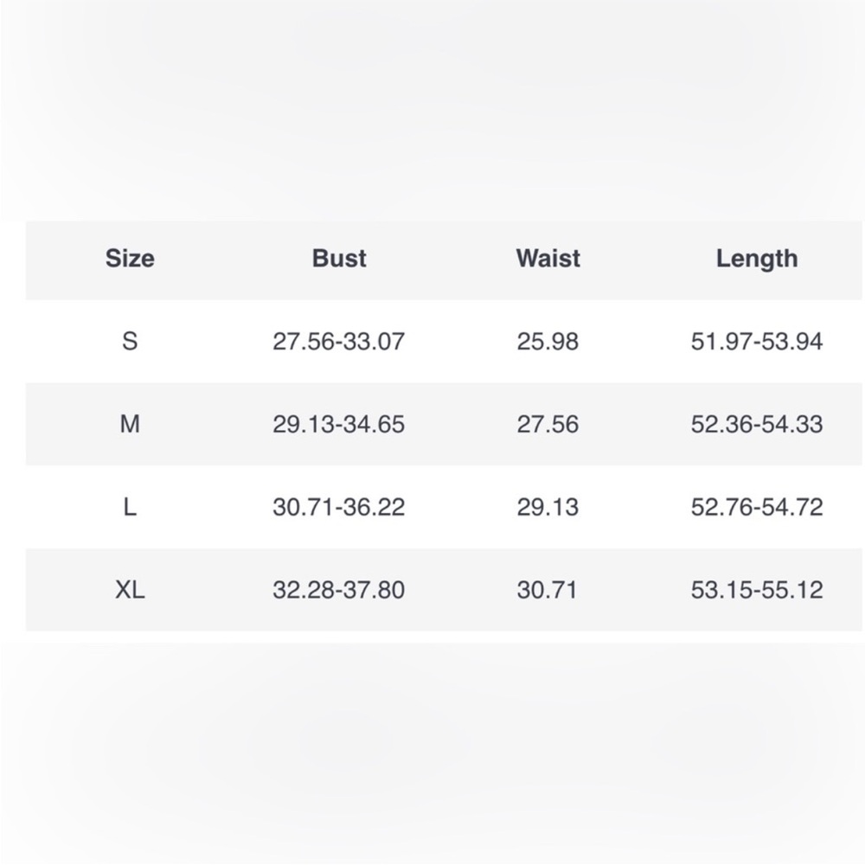Click the M row waist value 27.56
Image resolution: width=865 pixels, height=865 pixels.
tap(548, 424)
